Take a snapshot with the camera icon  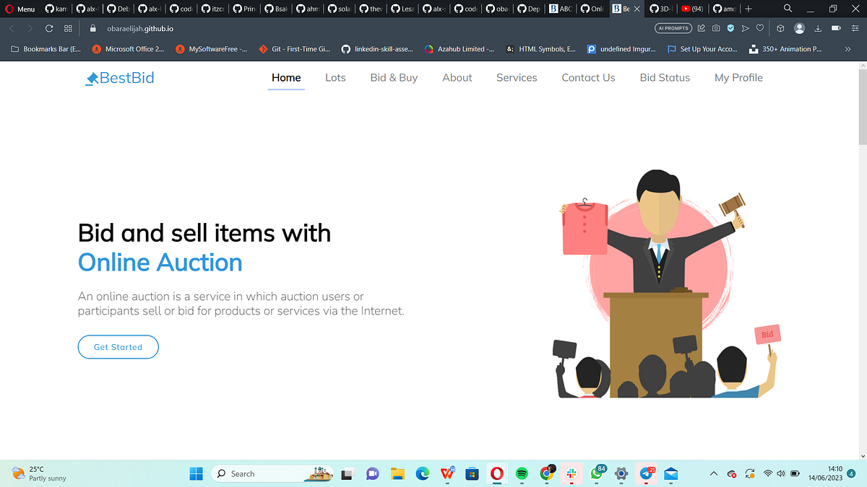(x=716, y=27)
